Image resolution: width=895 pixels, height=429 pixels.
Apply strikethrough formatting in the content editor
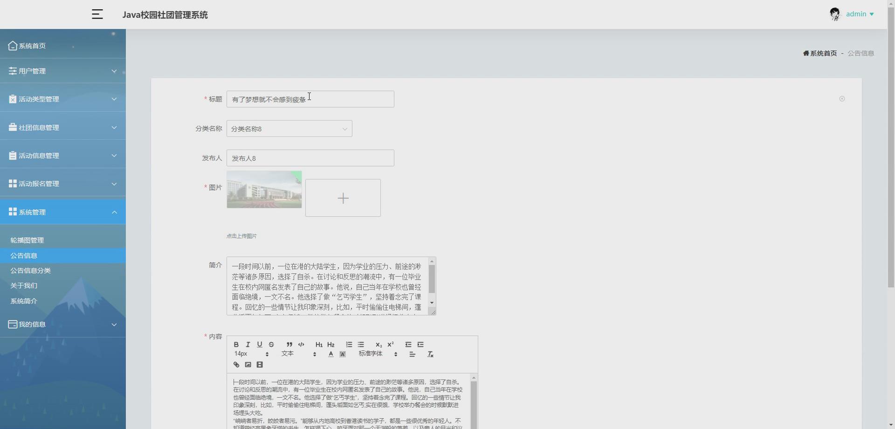[272, 345]
